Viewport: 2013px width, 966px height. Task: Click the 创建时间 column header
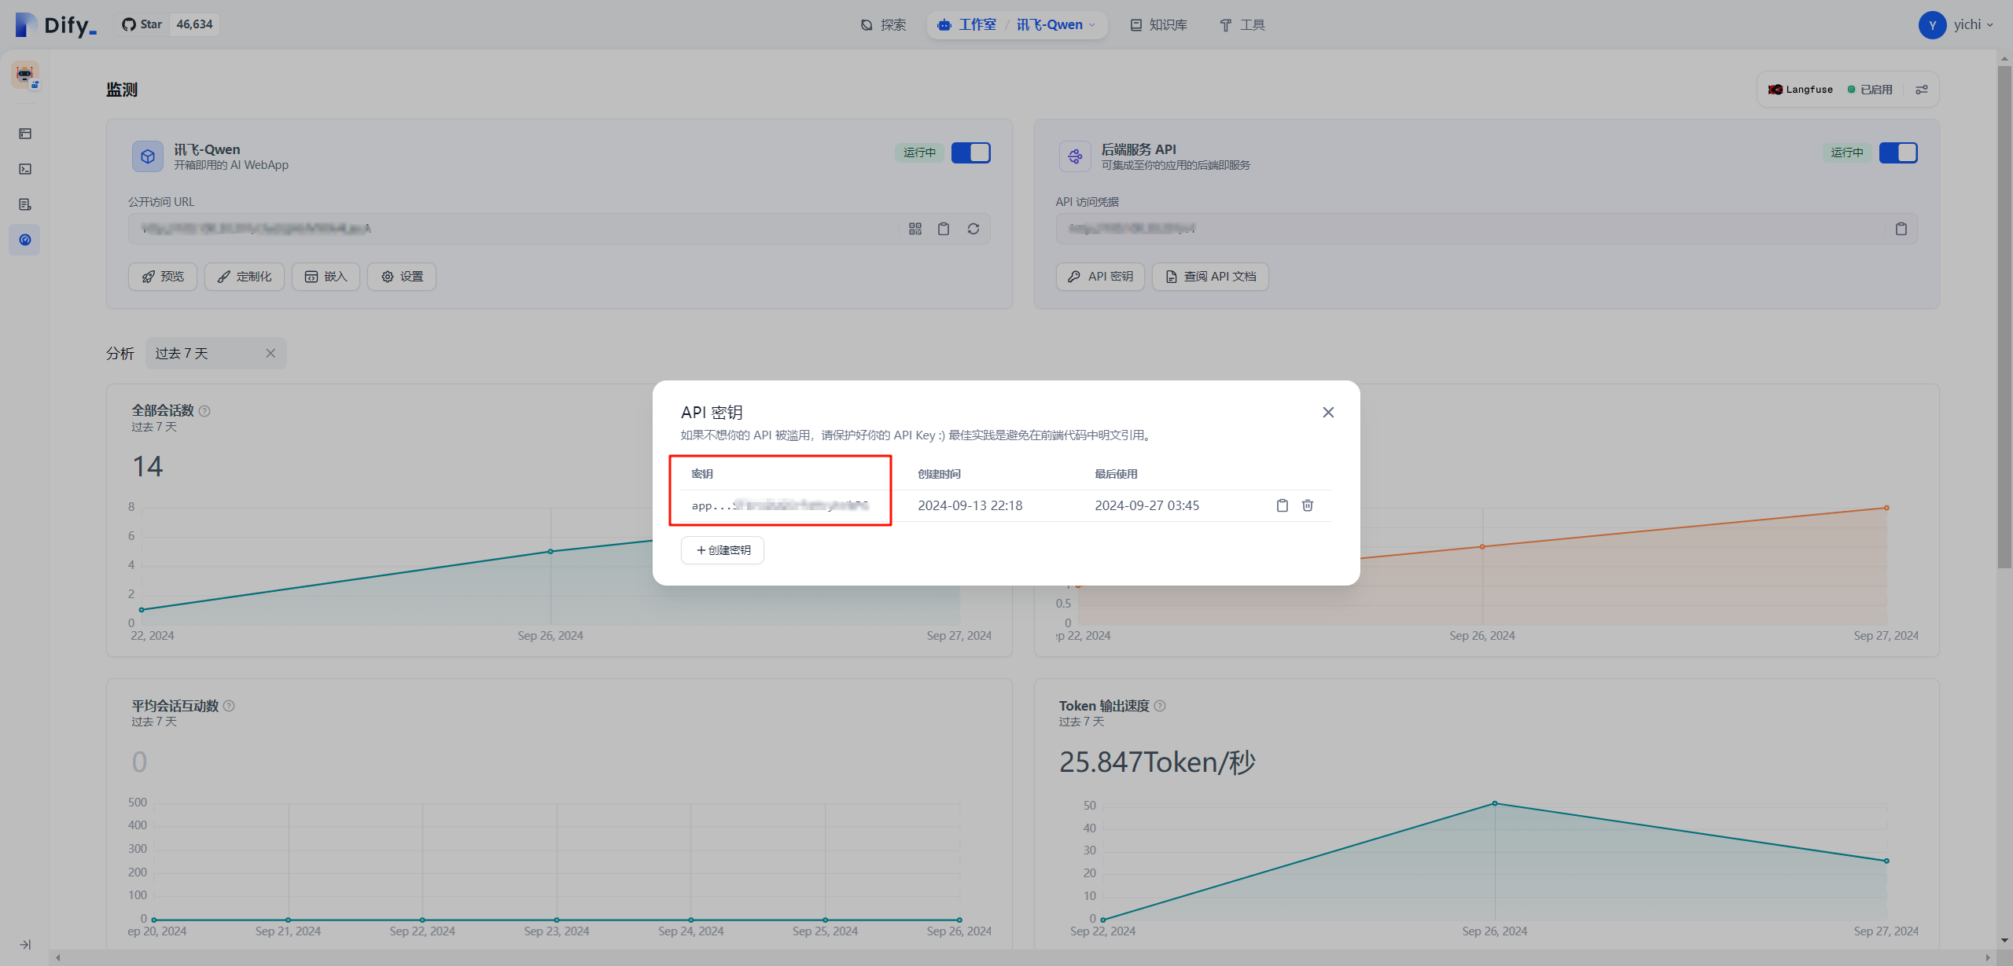point(939,474)
